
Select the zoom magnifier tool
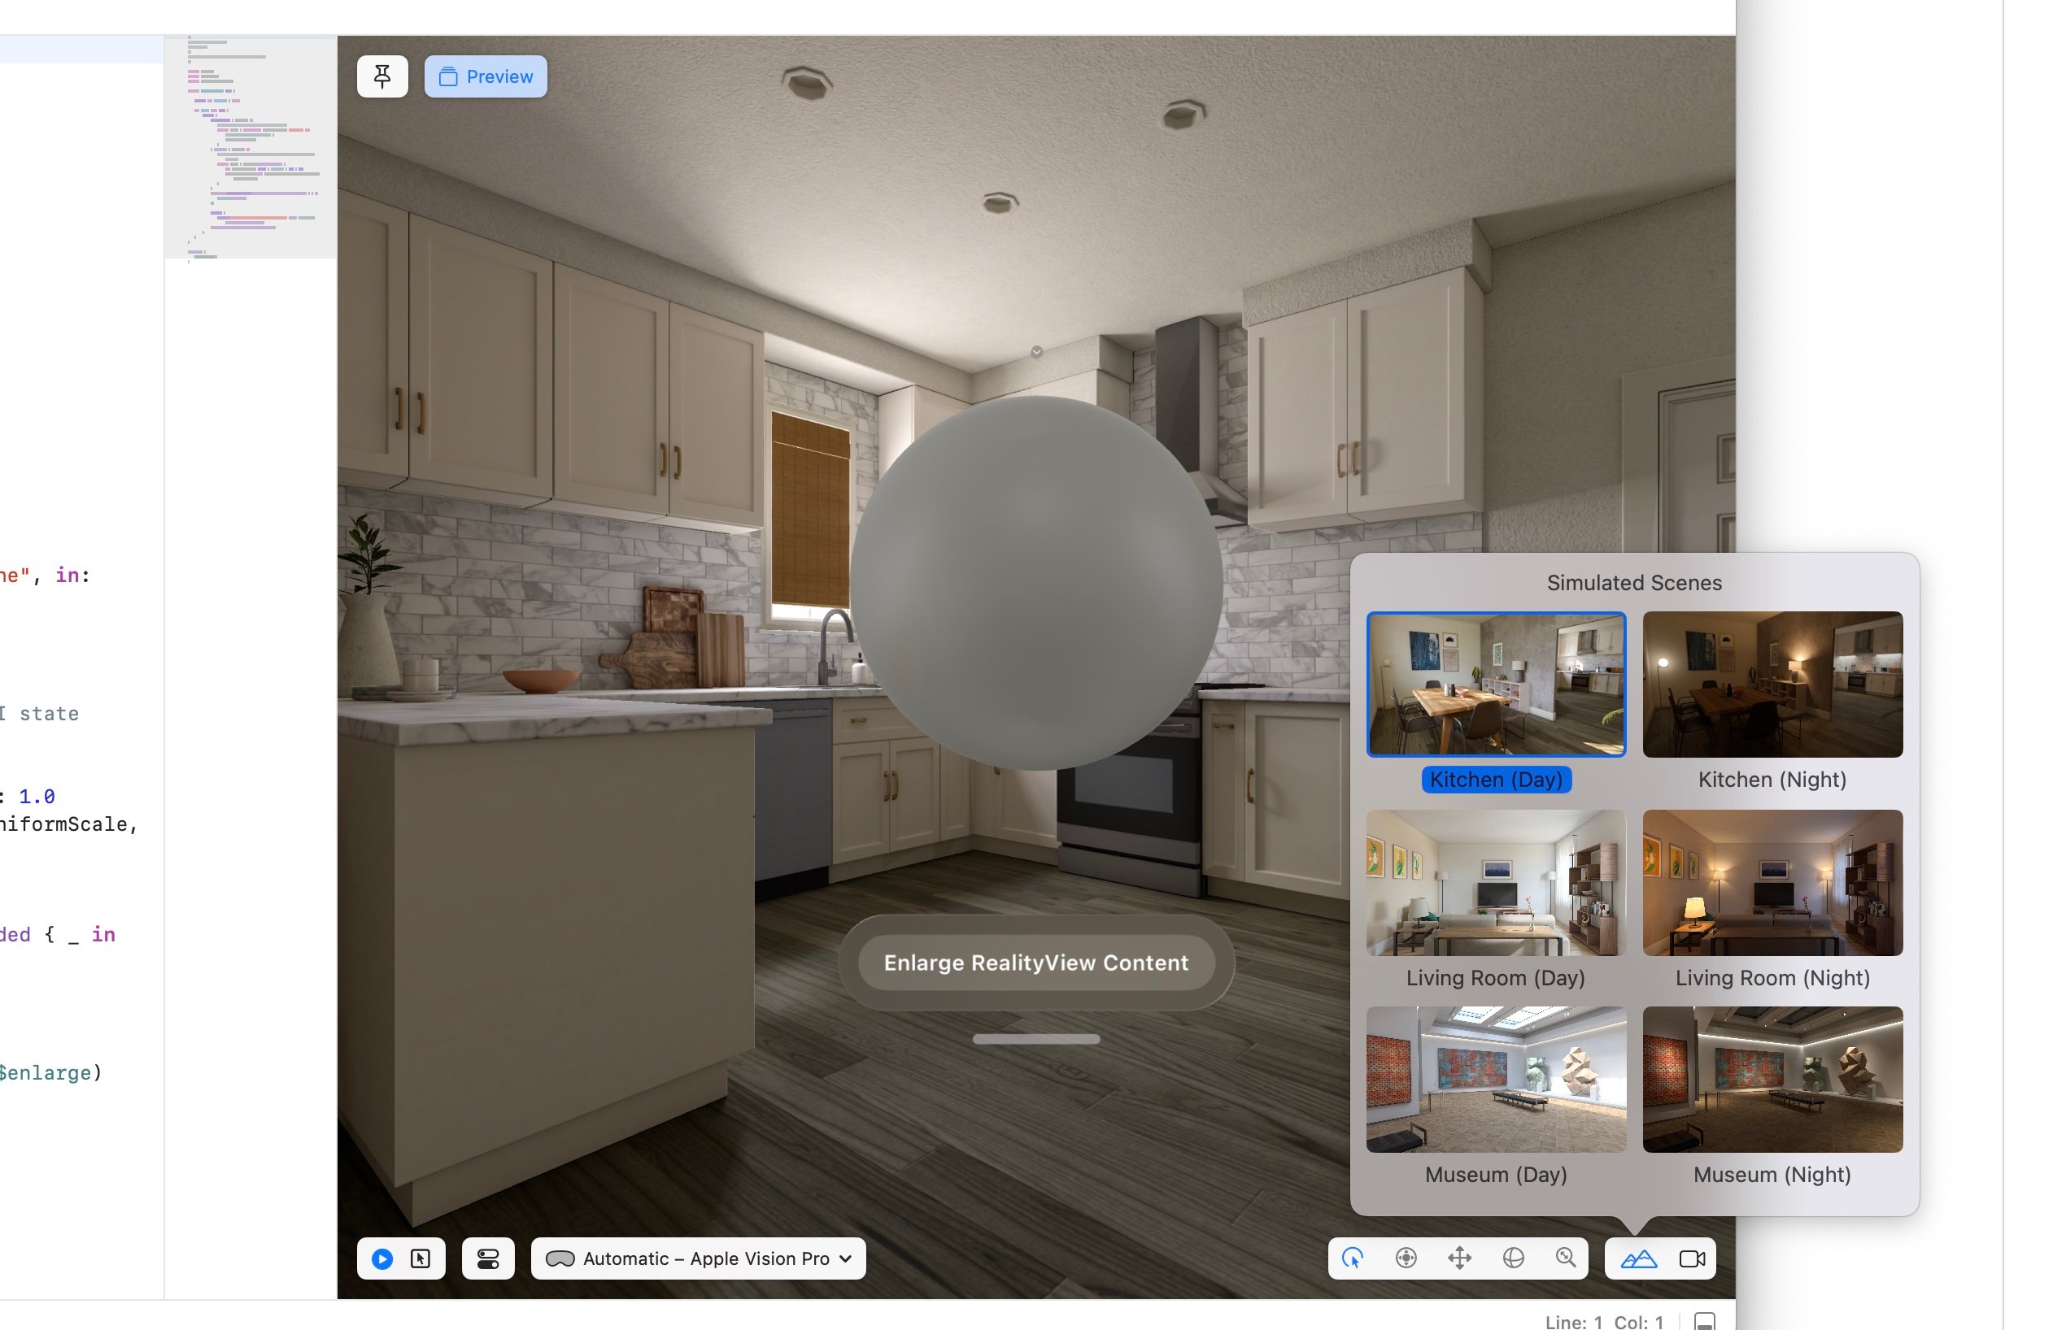1566,1258
